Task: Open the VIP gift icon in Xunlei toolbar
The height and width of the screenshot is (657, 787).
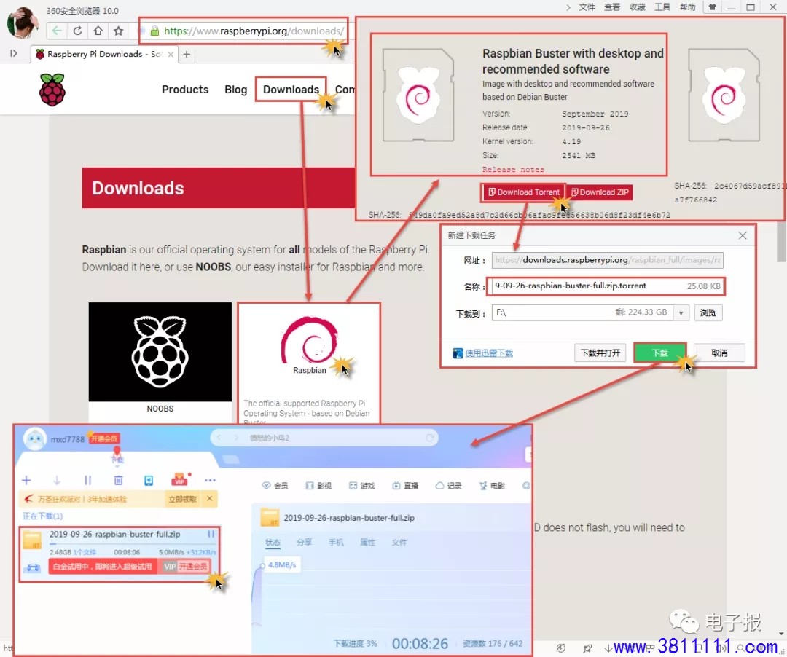Action: [x=180, y=480]
